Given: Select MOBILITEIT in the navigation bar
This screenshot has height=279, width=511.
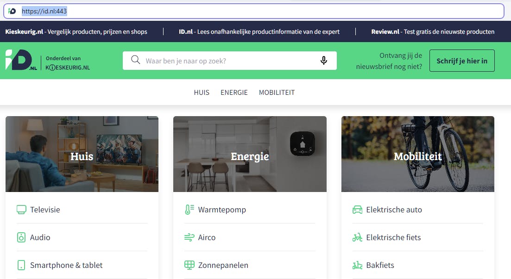Looking at the screenshot, I should pos(277,92).
